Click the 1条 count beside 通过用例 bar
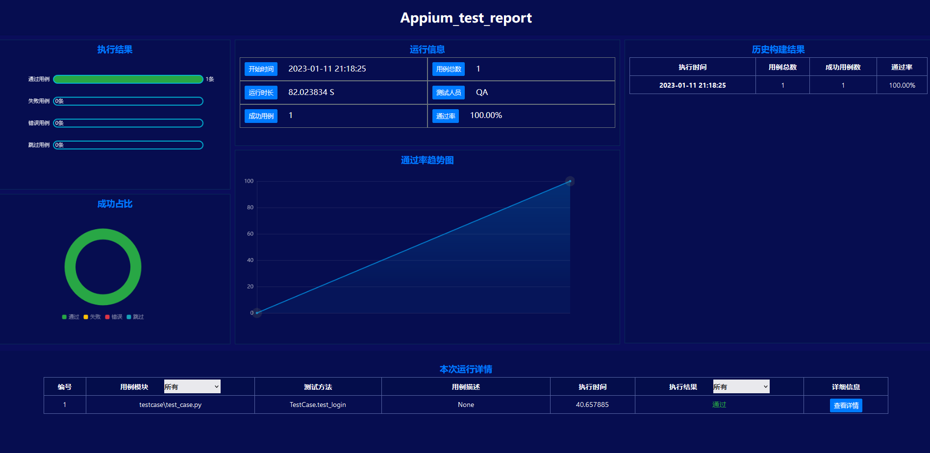The height and width of the screenshot is (453, 930). [210, 79]
